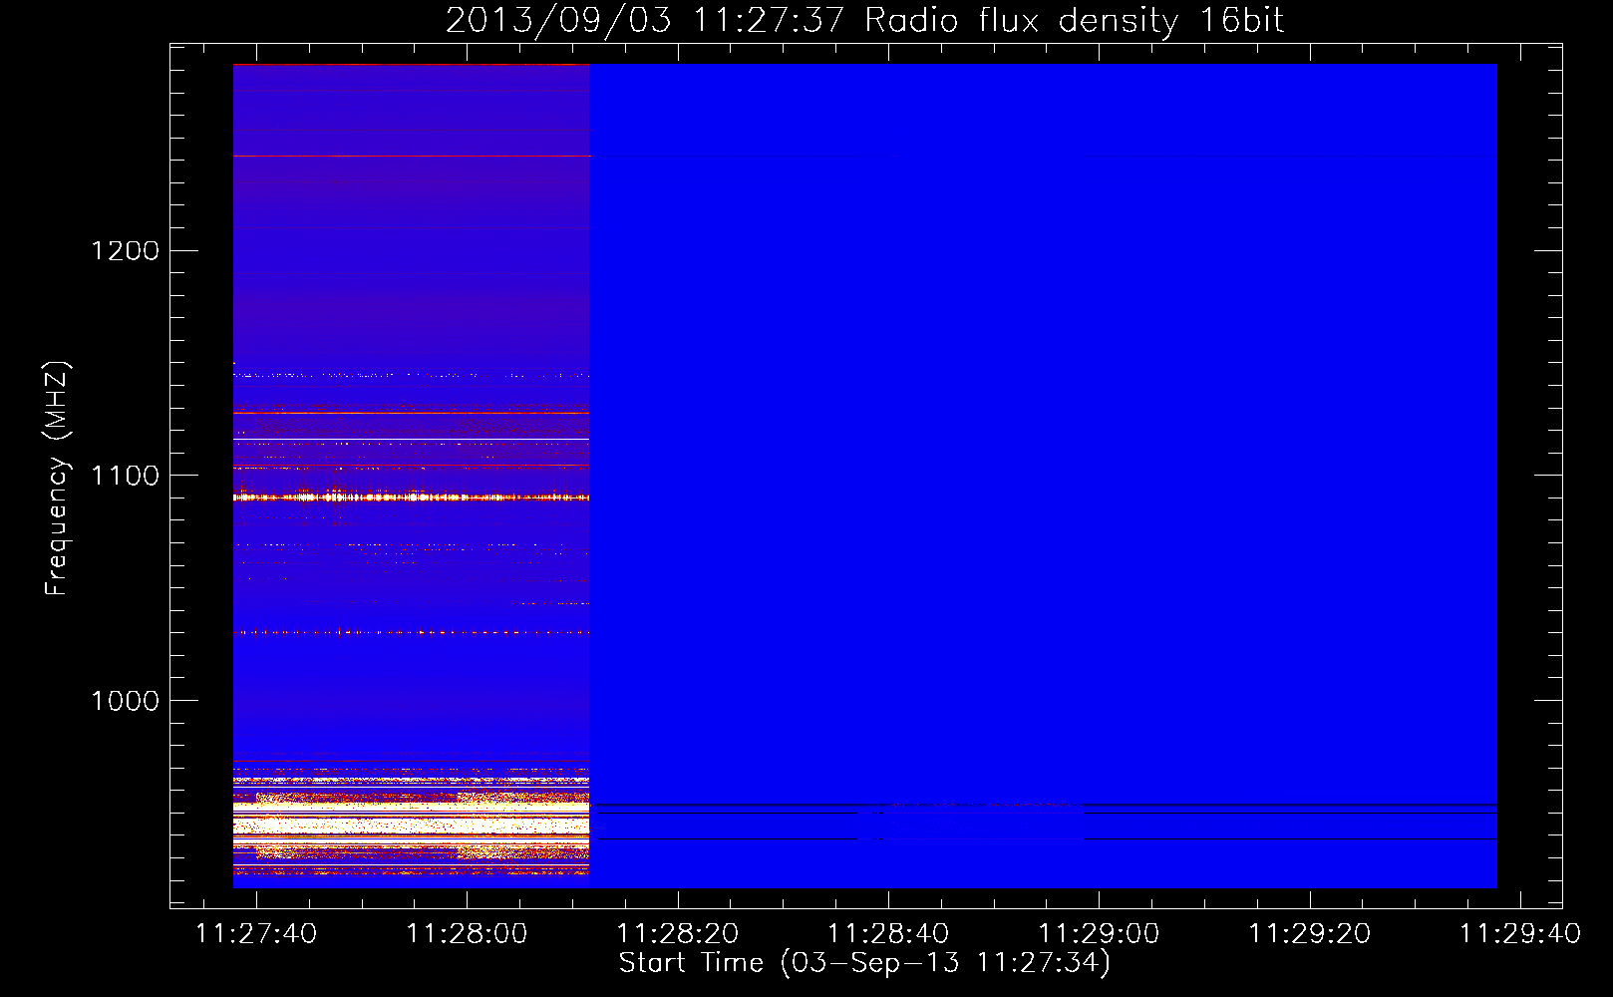Click the 11:28:00 time tick label
This screenshot has height=997, width=1613.
pos(467,934)
